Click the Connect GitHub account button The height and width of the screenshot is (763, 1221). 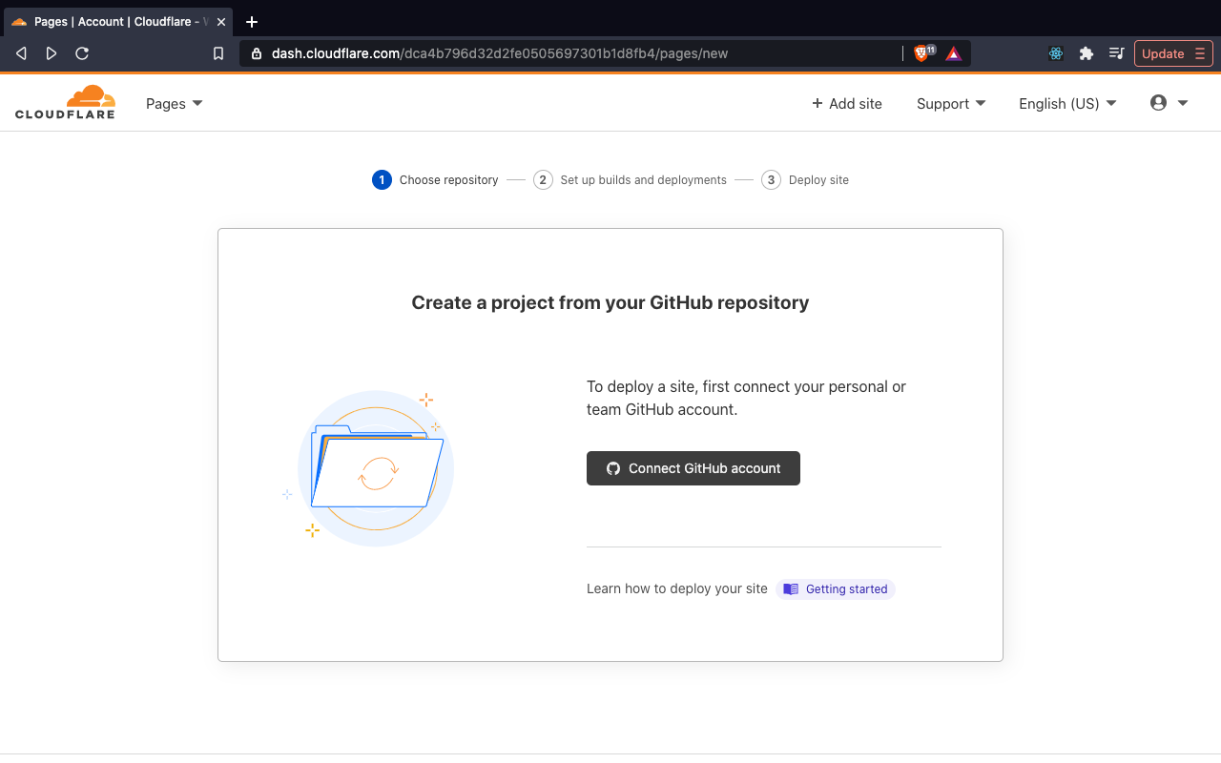(x=693, y=468)
